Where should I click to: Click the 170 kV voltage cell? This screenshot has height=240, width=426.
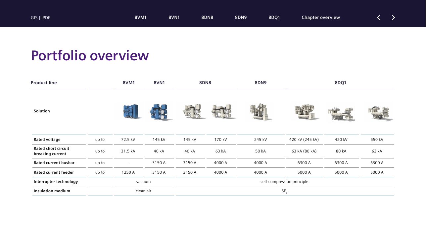pyautogui.click(x=220, y=140)
